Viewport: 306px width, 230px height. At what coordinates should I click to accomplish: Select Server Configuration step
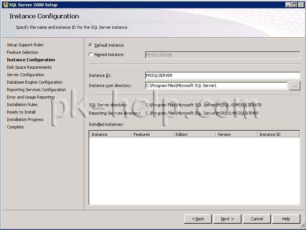pos(25,75)
